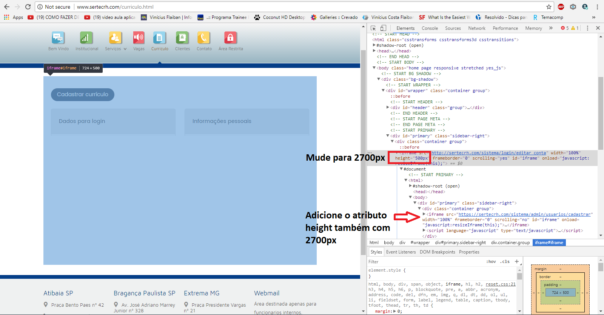The image size is (604, 315).
Task: Toggle the .cls class editor button
Action: [505, 261]
